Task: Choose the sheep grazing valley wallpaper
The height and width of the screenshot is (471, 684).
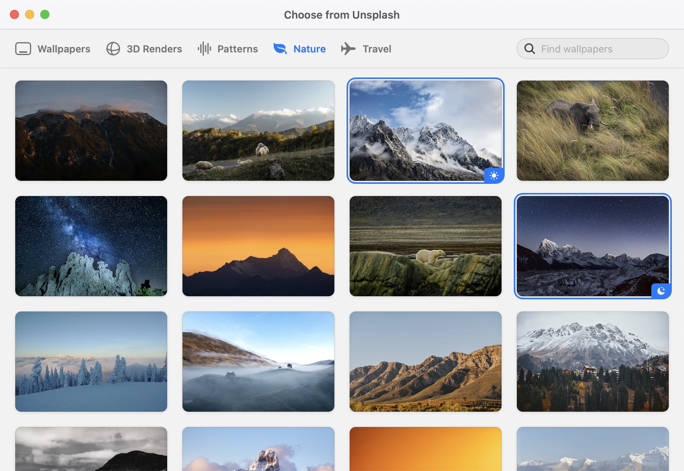Action: pyautogui.click(x=258, y=131)
